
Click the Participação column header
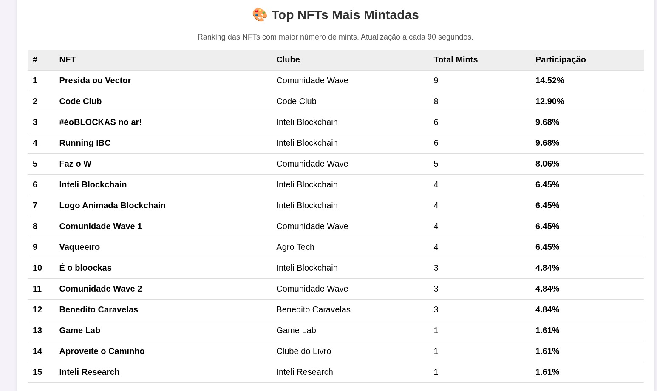coord(560,59)
